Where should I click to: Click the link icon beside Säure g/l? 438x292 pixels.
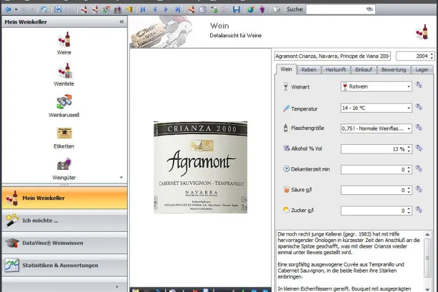tap(418, 189)
